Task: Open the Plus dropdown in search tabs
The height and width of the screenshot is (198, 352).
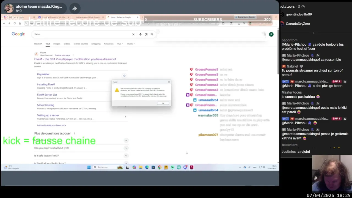Action: tap(120, 44)
